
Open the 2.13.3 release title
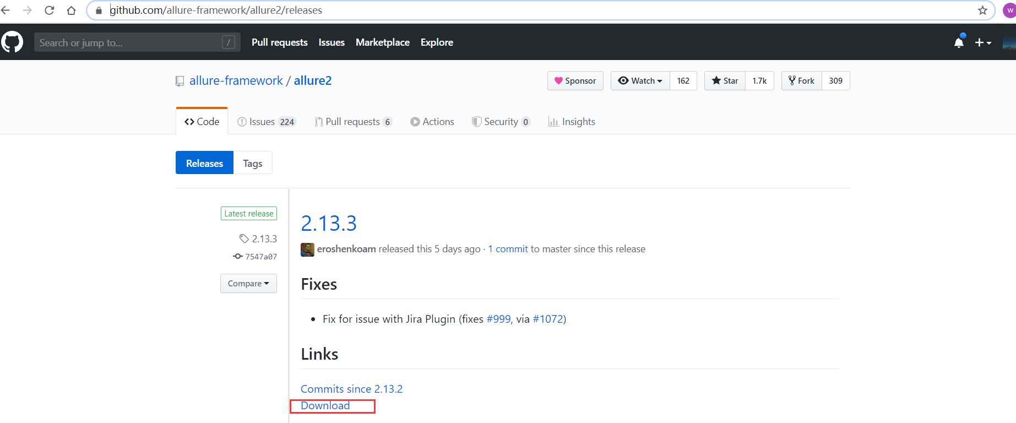click(329, 223)
